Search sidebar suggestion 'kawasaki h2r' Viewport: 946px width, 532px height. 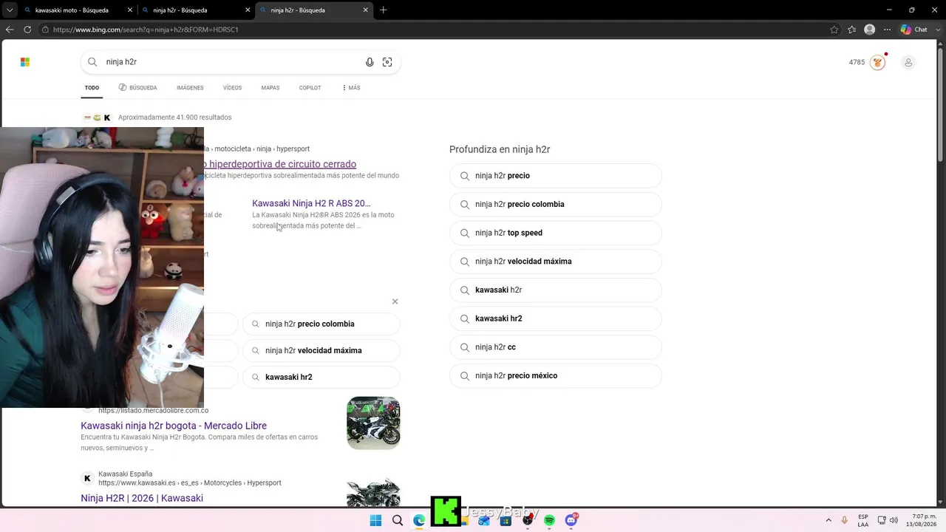556,290
